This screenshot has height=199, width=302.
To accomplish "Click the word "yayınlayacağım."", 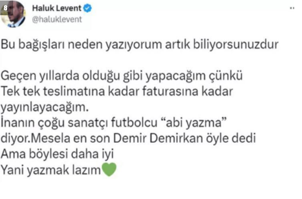I will 44,107.
